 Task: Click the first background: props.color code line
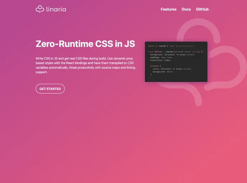point(172,55)
